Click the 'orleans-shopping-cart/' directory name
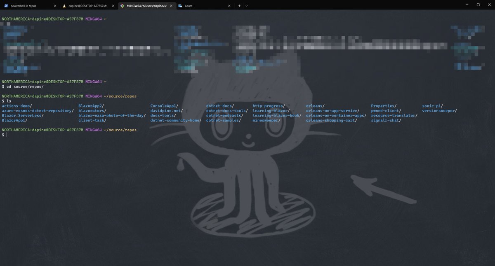The height and width of the screenshot is (266, 495). 332,121
